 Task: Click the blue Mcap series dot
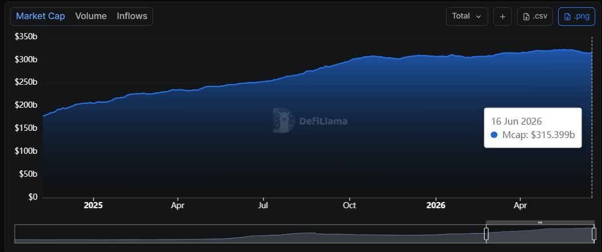pyautogui.click(x=494, y=135)
